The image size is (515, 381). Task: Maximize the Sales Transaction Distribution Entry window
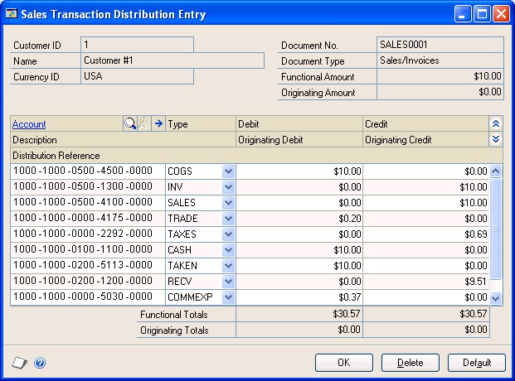coord(482,14)
